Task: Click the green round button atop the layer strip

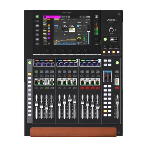Action: click(x=30, y=63)
